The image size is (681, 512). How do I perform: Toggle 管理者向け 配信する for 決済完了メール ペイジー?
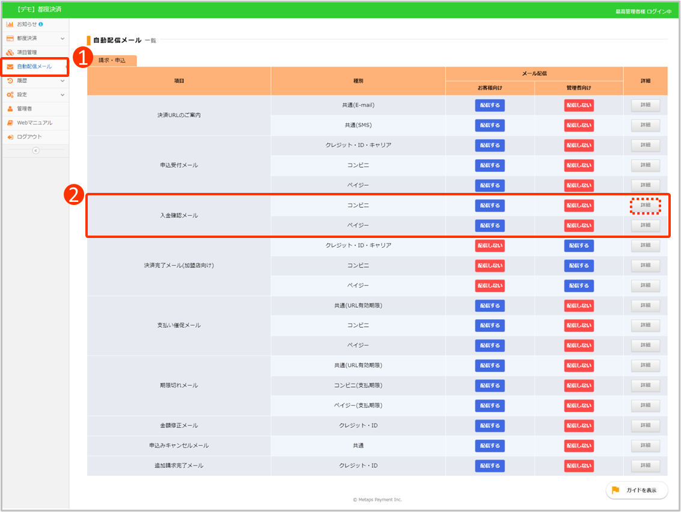pyautogui.click(x=579, y=285)
